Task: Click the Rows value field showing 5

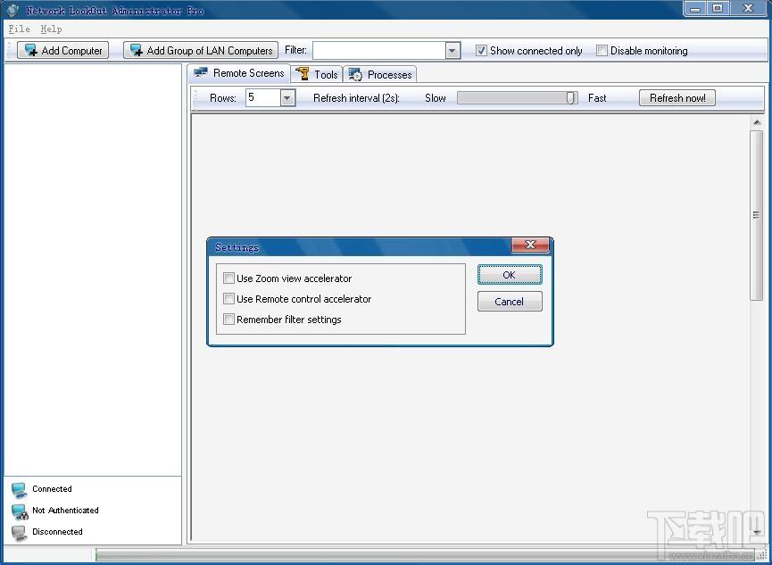Action: point(263,97)
